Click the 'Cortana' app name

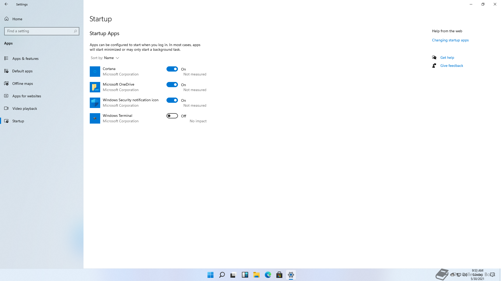tap(109, 69)
